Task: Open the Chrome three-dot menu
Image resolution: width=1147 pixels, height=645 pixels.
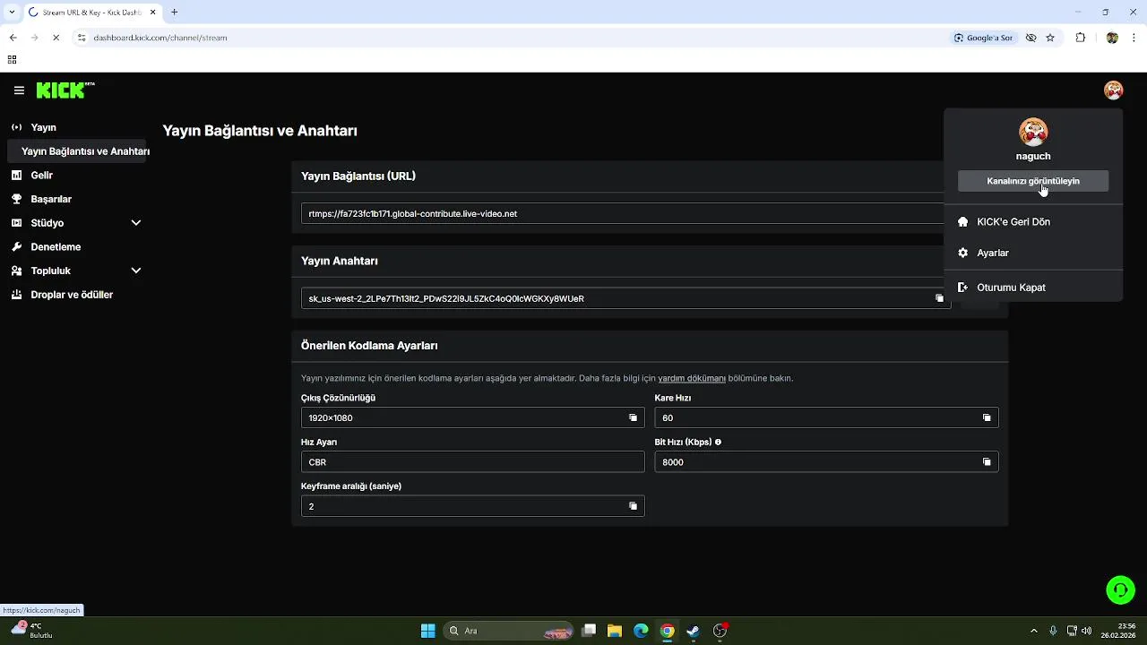Action: click(x=1134, y=38)
